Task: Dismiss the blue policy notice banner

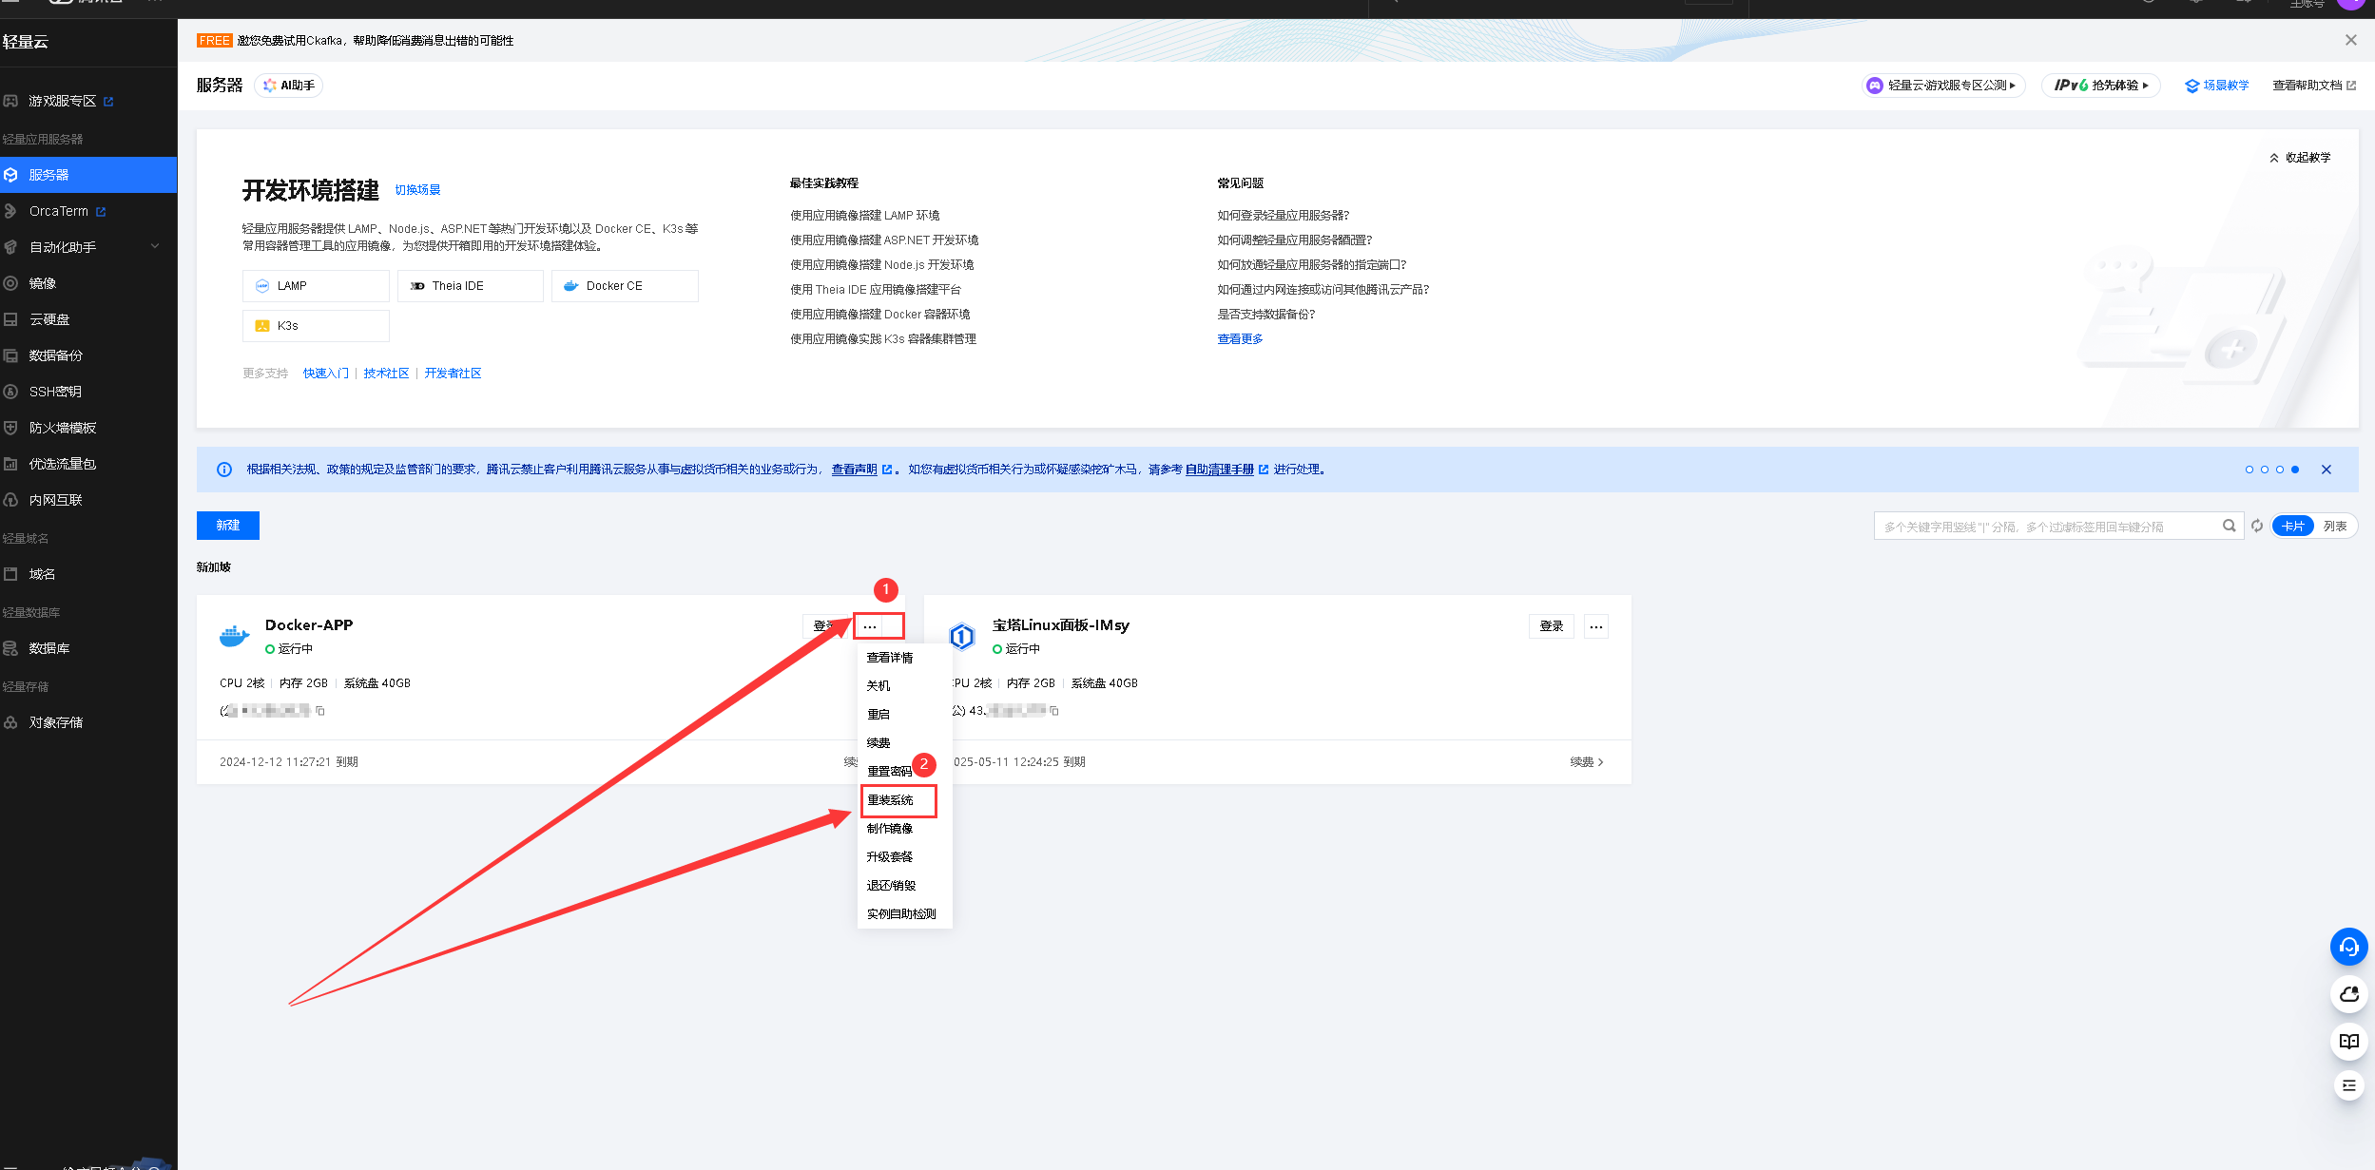Action: pyautogui.click(x=2326, y=470)
